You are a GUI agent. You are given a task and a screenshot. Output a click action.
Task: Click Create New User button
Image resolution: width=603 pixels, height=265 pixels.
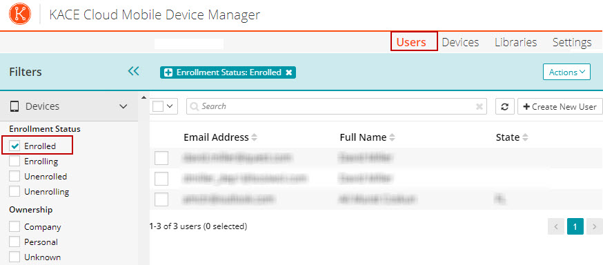(560, 106)
